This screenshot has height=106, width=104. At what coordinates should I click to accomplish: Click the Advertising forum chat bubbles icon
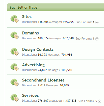coord(14,67)
